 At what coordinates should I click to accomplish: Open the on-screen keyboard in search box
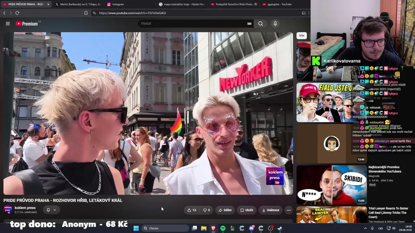(x=249, y=24)
